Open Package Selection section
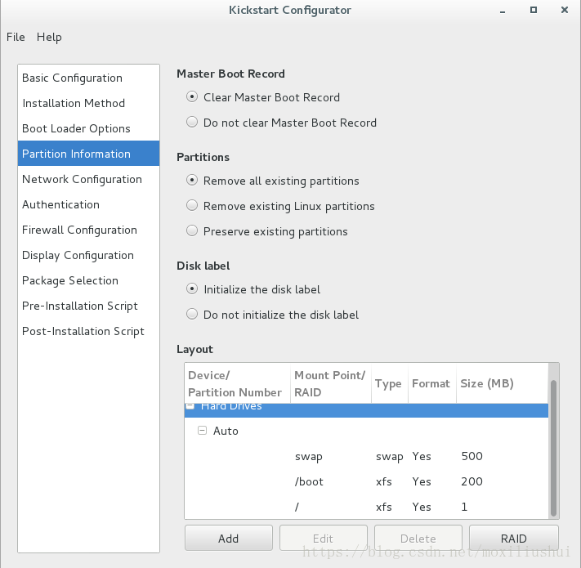This screenshot has width=581, height=568. (88, 280)
